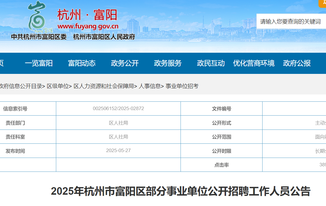Open the 政务公开 menu item
The height and width of the screenshot is (206, 326).
[125, 63]
